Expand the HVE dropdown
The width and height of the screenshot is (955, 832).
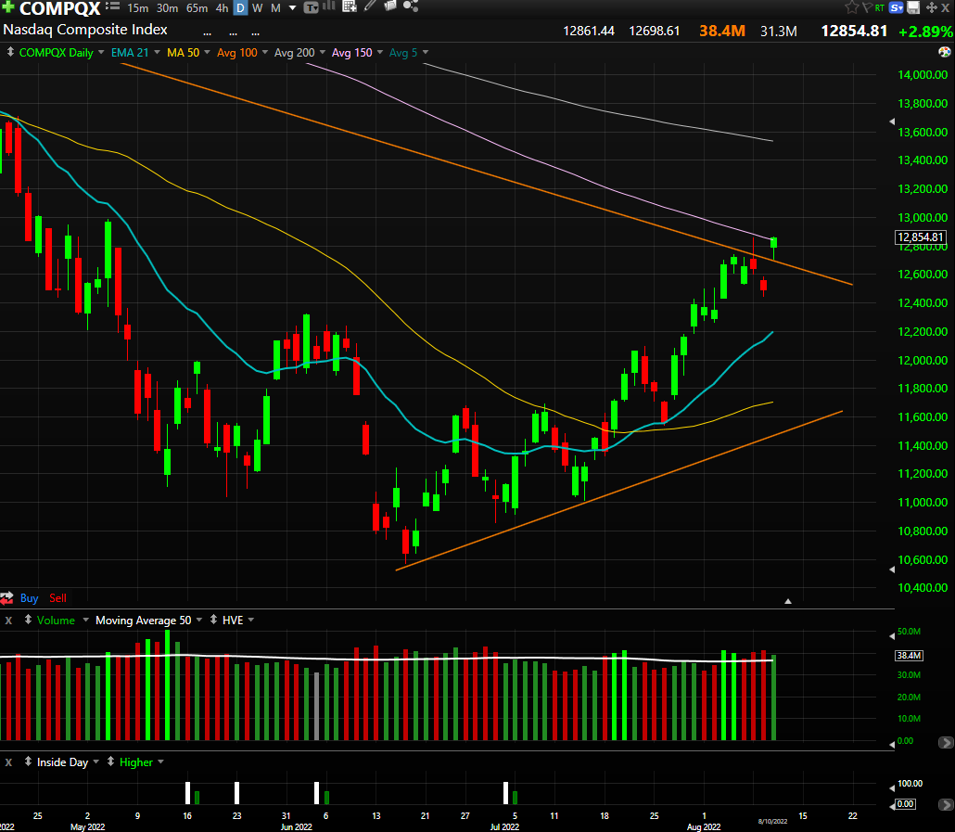(x=251, y=620)
